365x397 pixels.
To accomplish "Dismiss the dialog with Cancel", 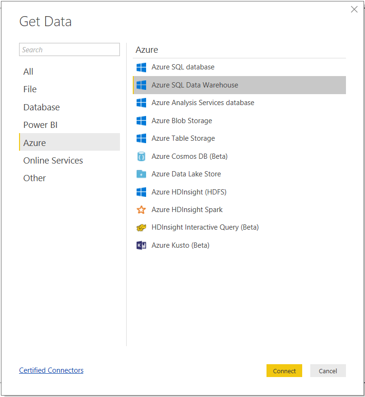I will (327, 370).
